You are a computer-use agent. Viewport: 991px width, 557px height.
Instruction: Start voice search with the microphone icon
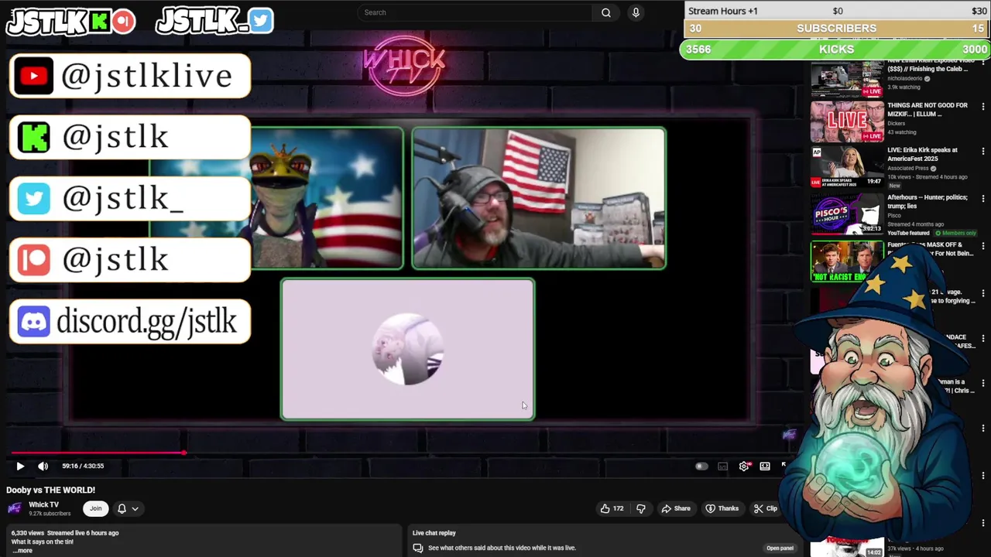[636, 12]
